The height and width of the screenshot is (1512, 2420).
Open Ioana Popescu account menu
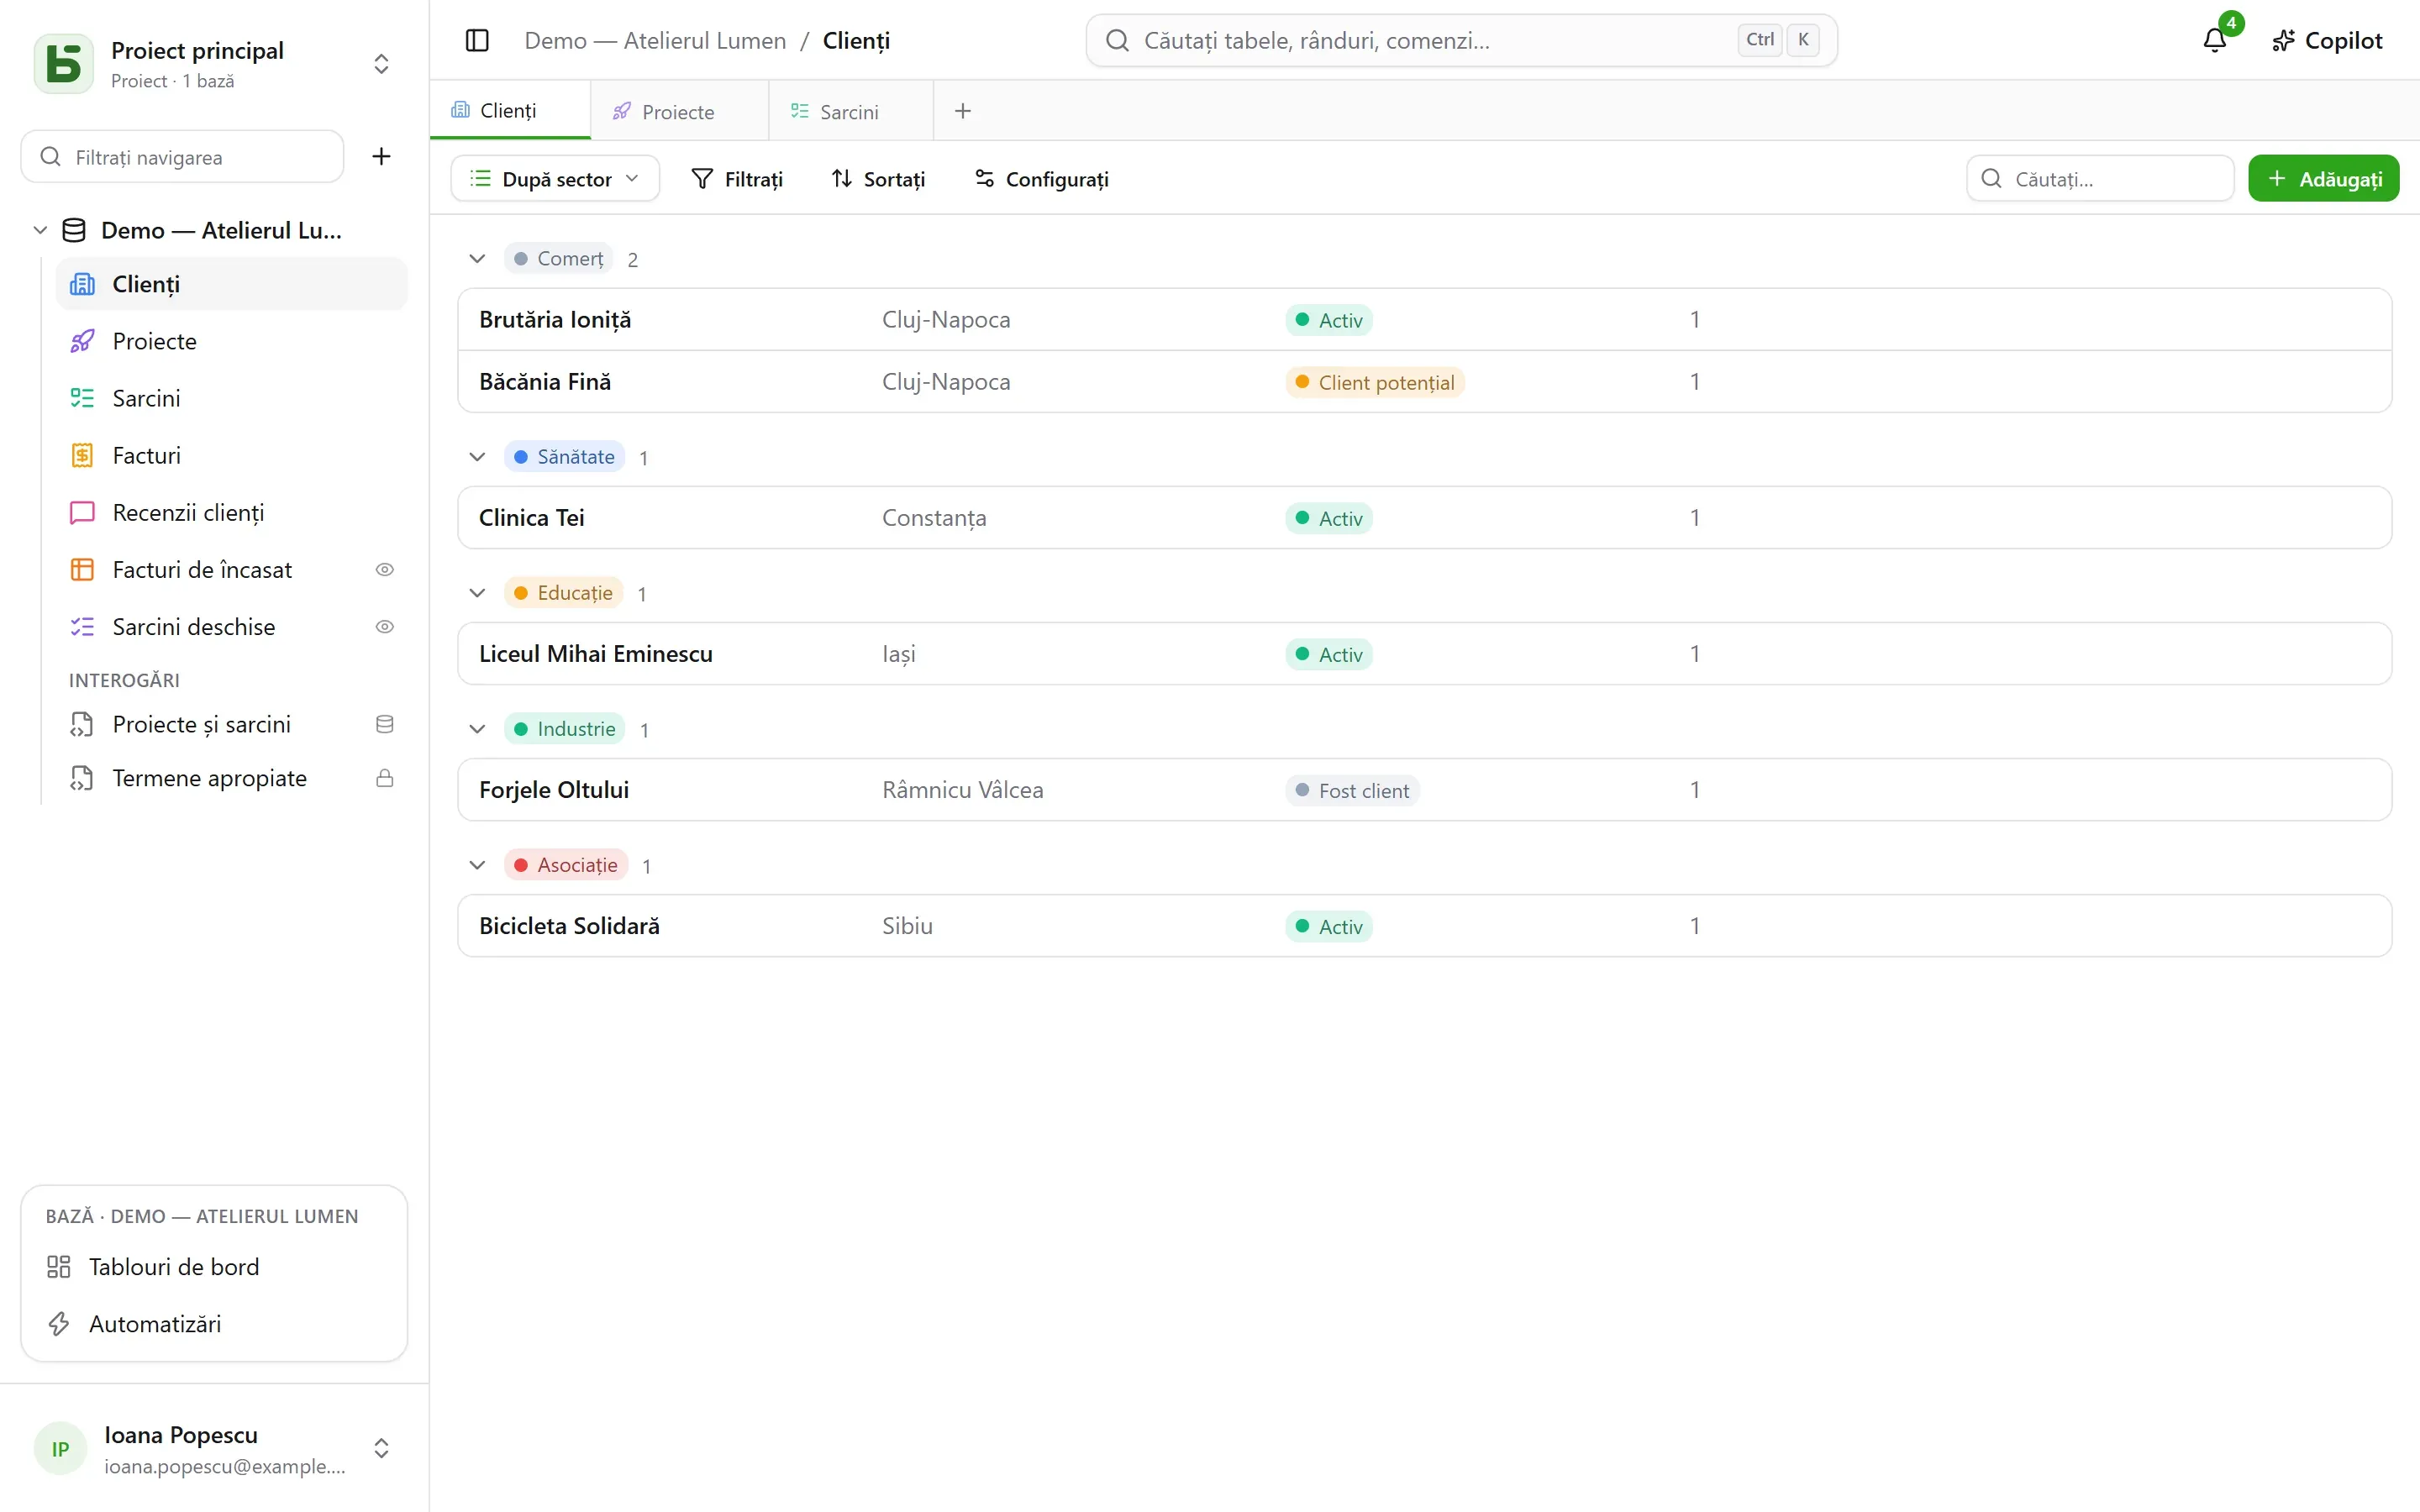214,1448
